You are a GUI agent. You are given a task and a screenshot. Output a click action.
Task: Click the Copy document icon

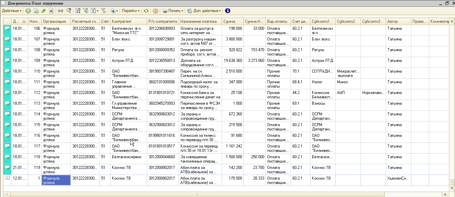click(36, 11)
